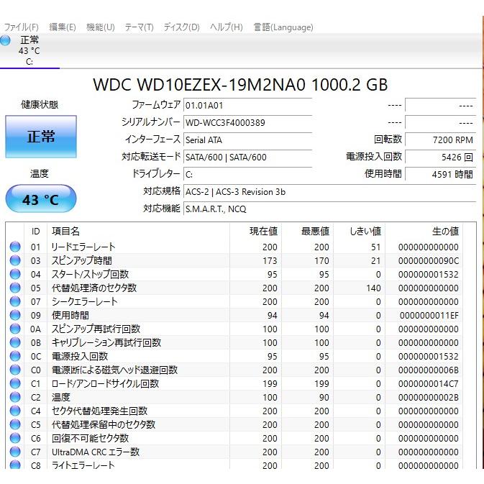Click raw value 0000000011EF
The image size is (484, 484).
click(x=429, y=316)
